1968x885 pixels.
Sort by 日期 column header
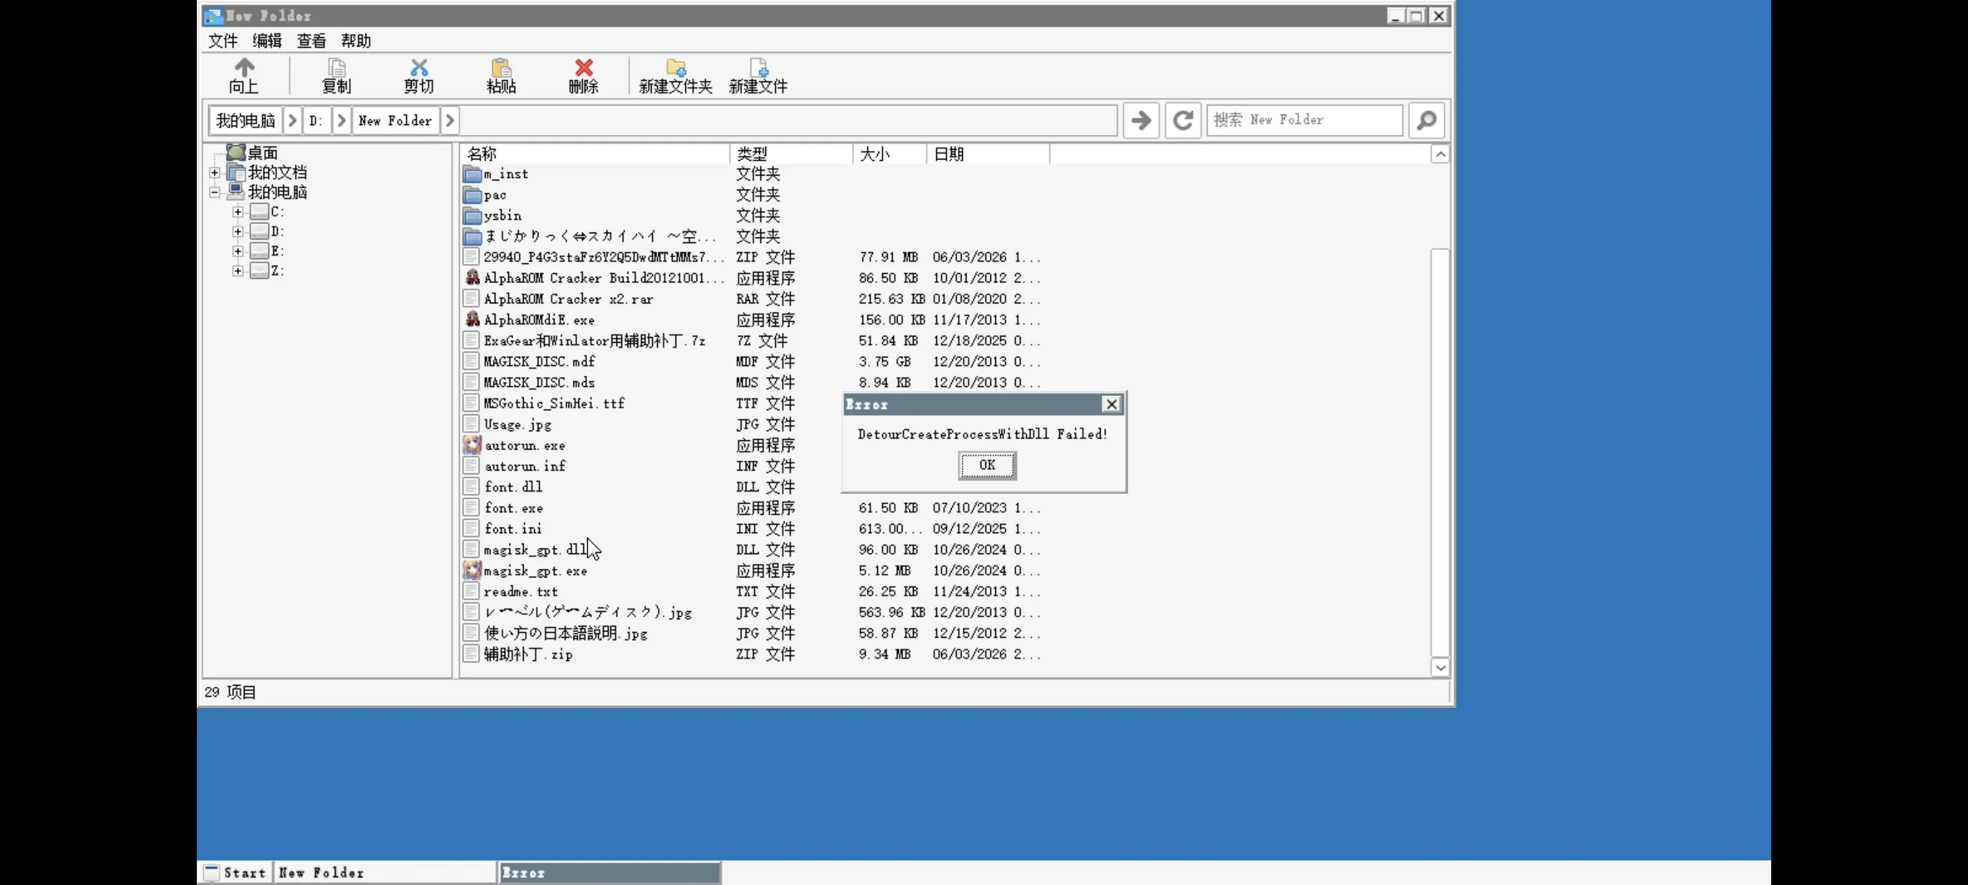(x=989, y=154)
